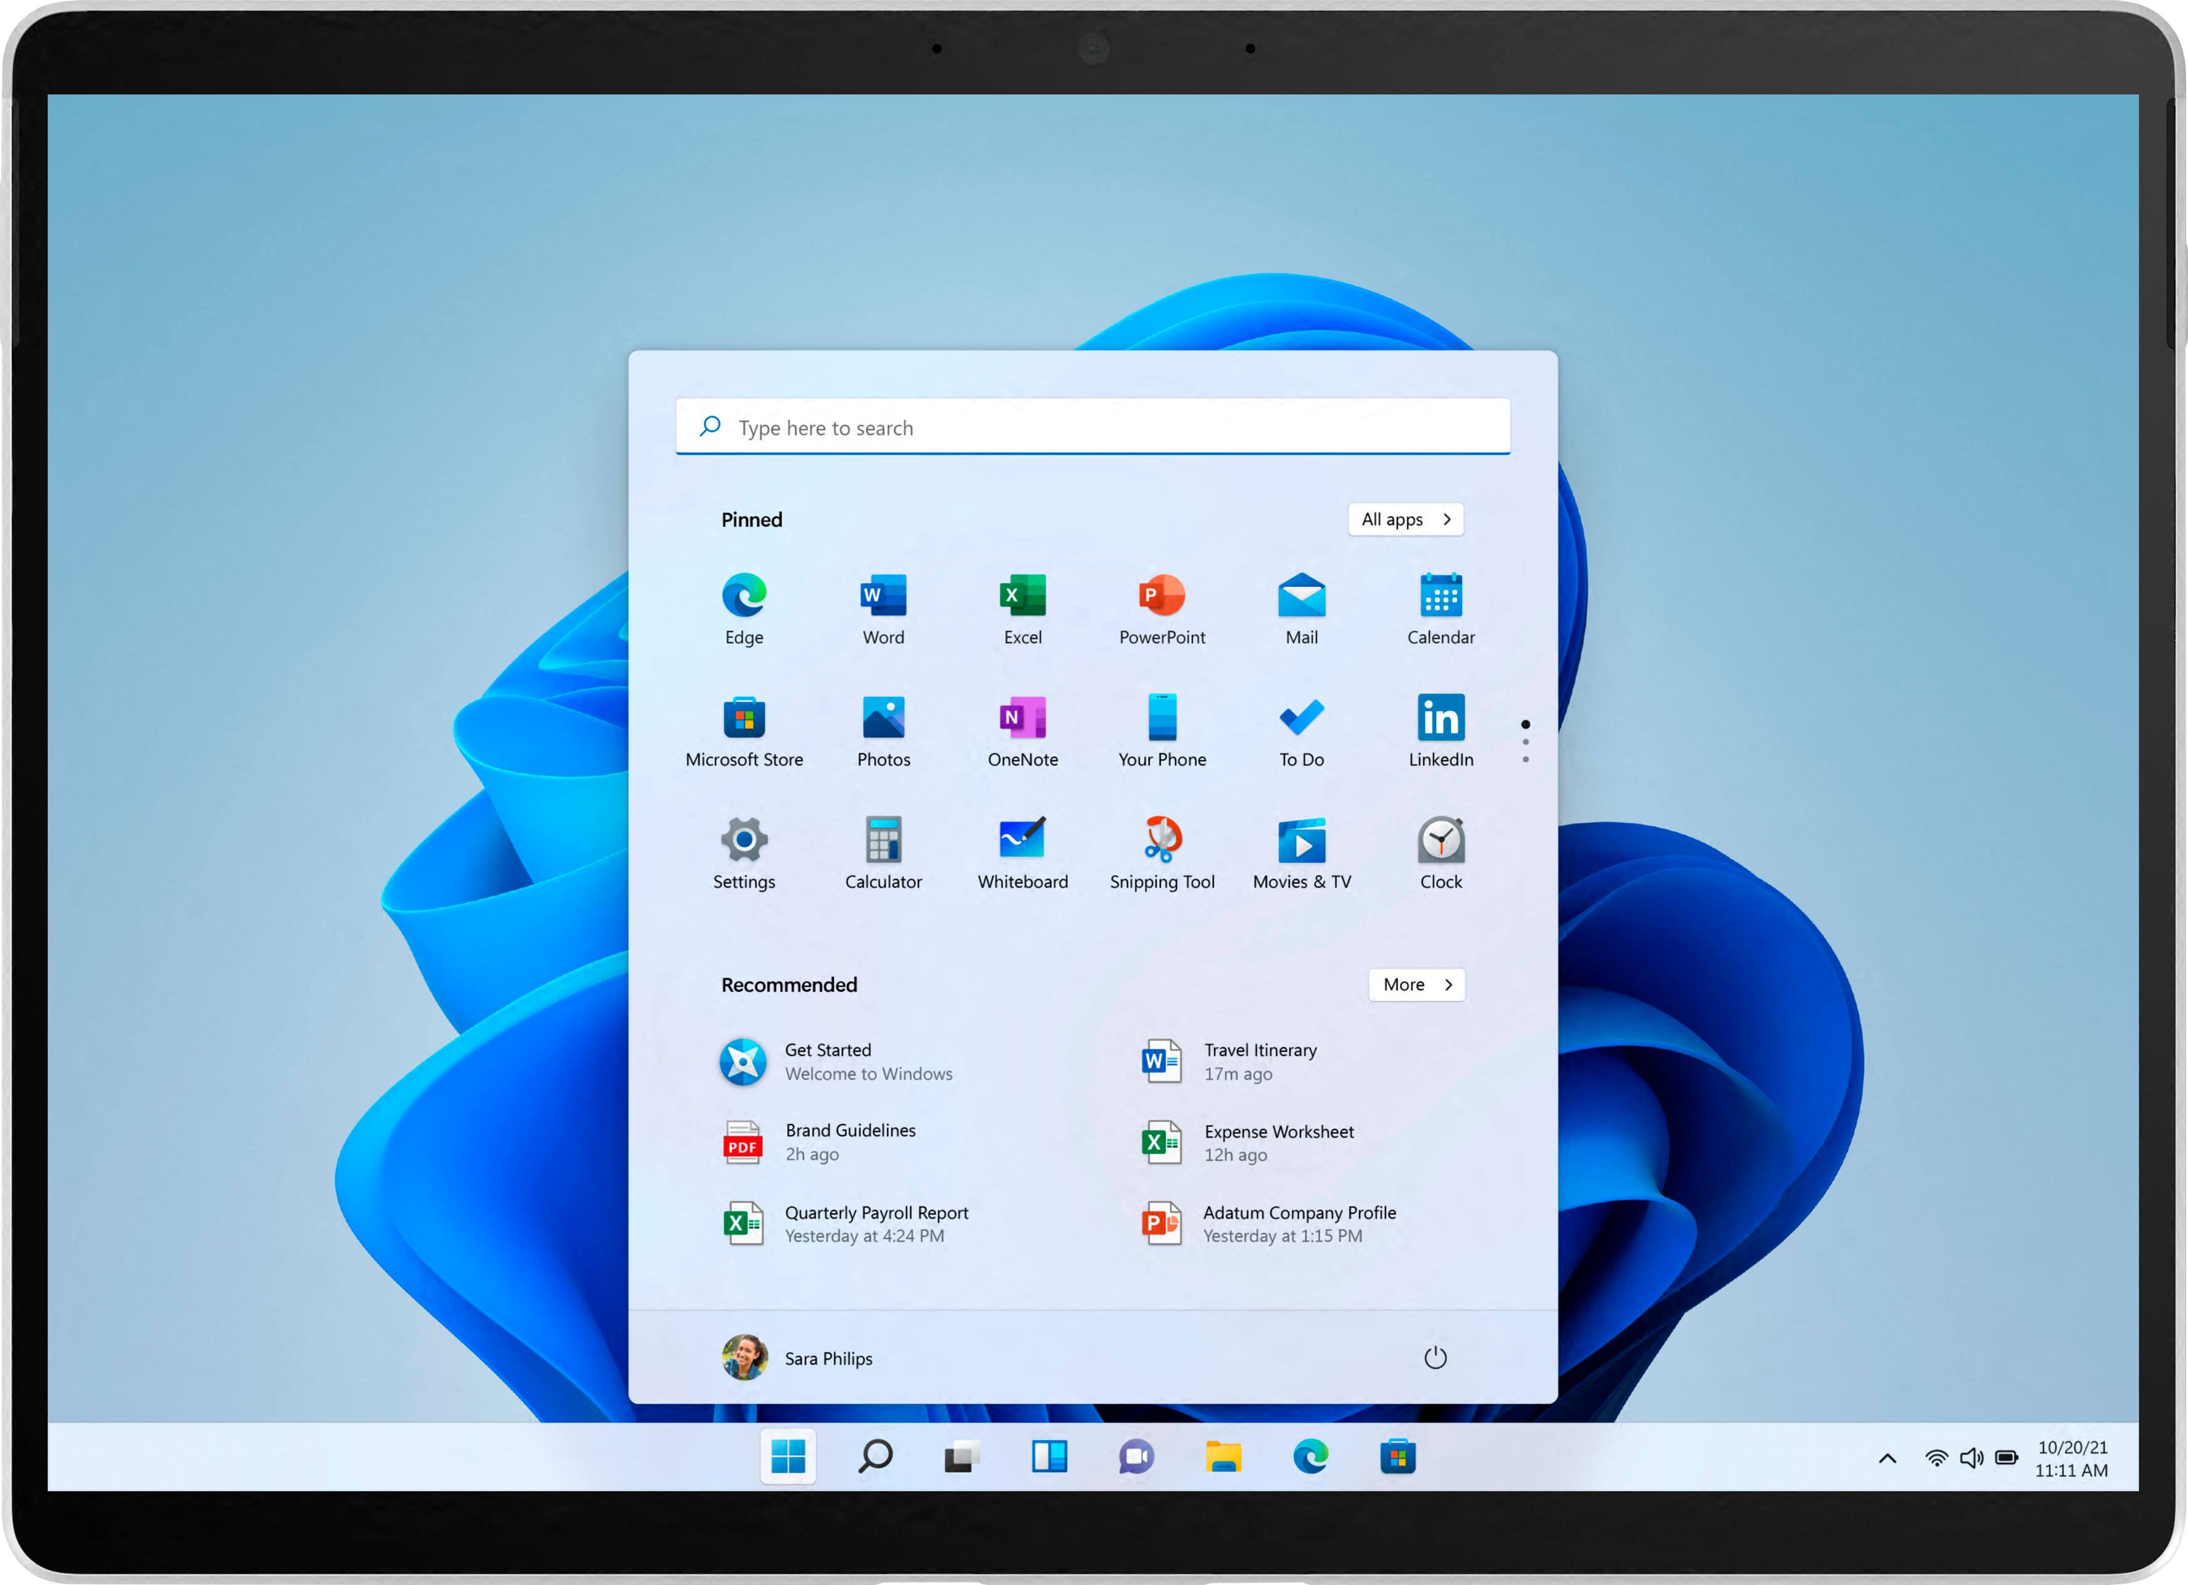Screen dimensions: 2188x1585
Task: Open the power options button
Action: [x=1436, y=1357]
